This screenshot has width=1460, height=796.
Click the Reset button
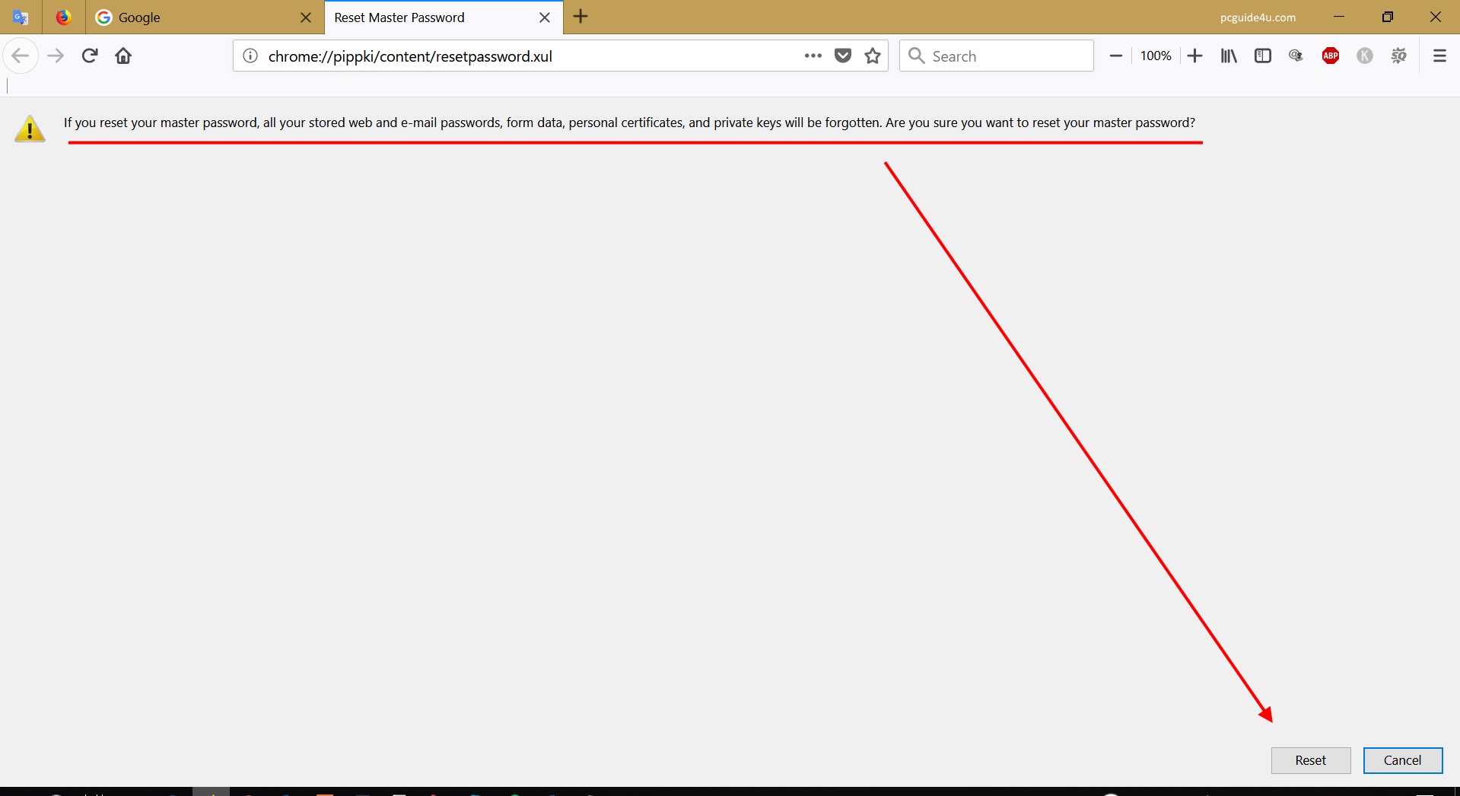coord(1310,760)
